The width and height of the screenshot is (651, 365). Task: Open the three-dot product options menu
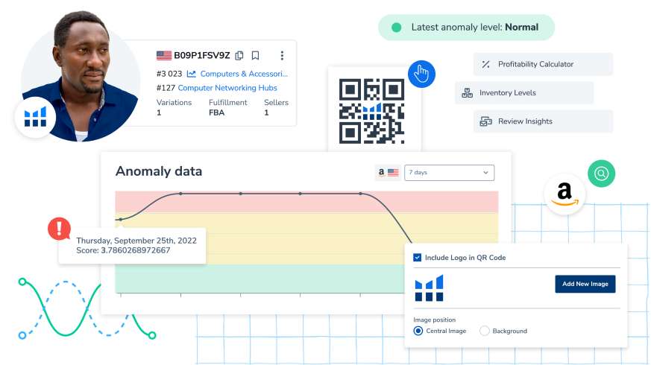[282, 55]
